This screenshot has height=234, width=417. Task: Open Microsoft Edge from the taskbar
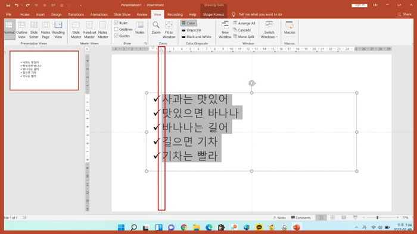coord(209,227)
